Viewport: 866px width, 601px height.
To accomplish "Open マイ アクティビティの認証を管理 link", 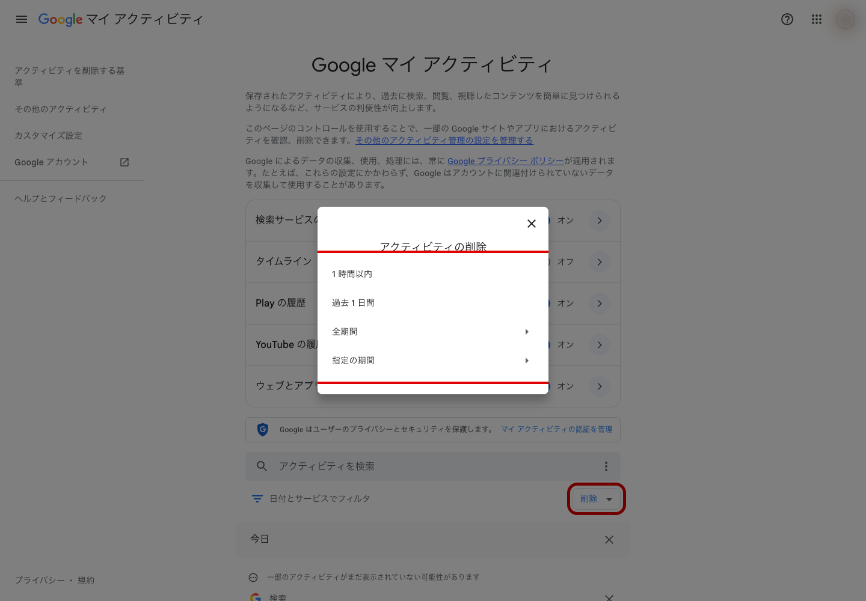I will tap(557, 429).
